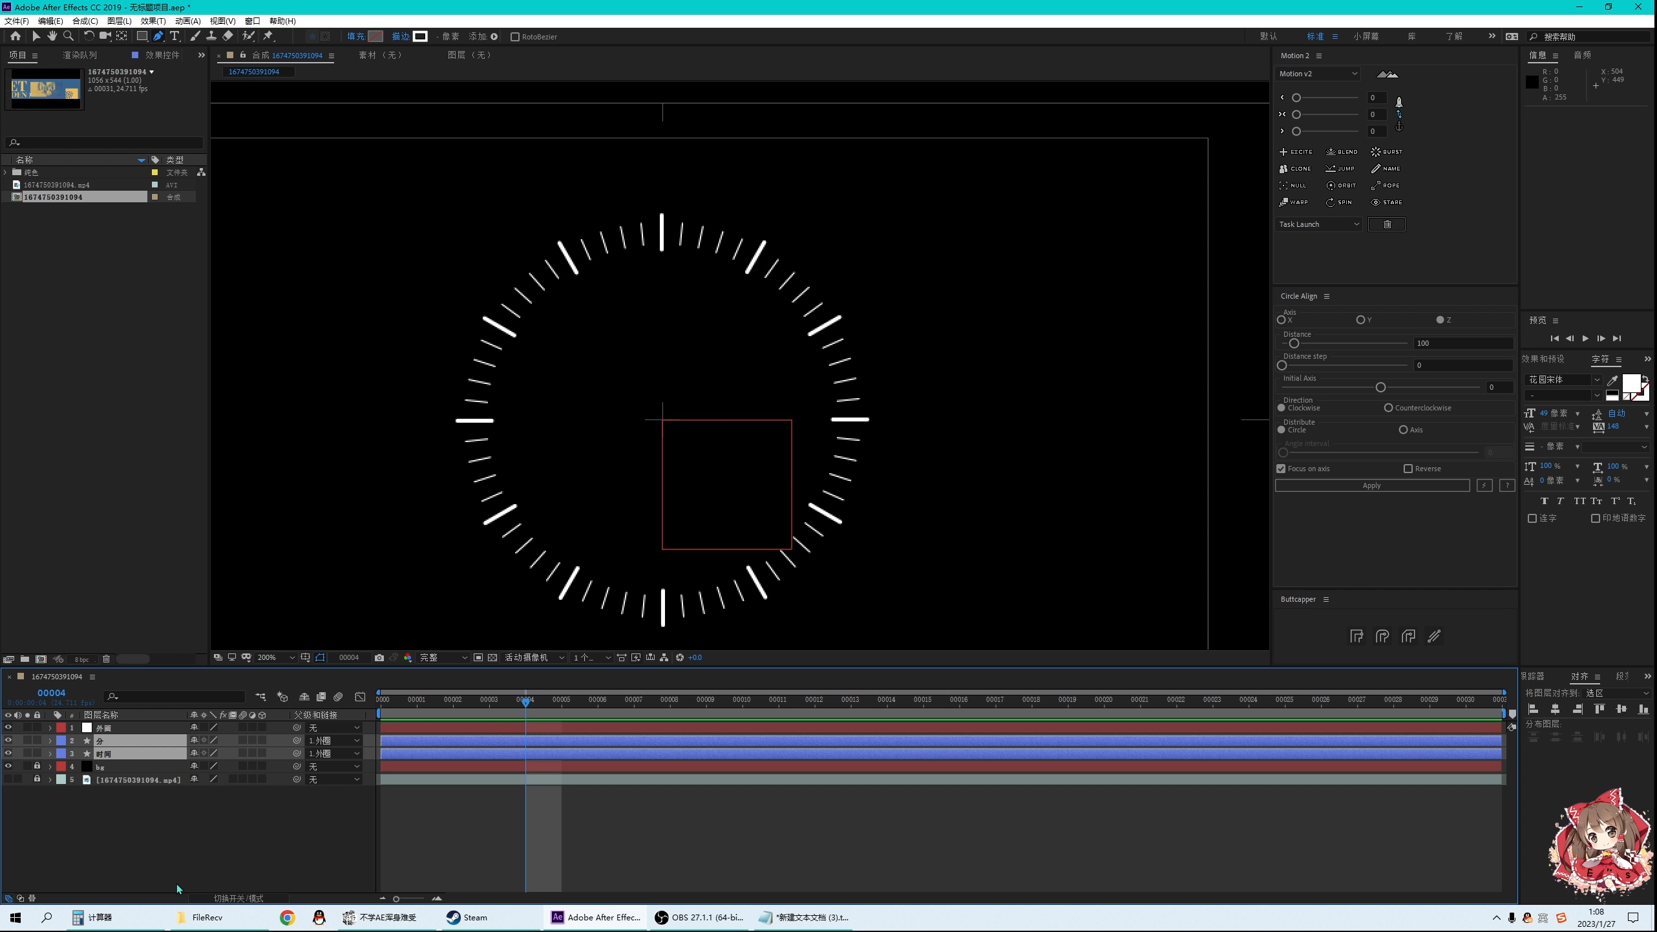Open the 窗口 menu
Image resolution: width=1657 pixels, height=932 pixels.
(252, 21)
